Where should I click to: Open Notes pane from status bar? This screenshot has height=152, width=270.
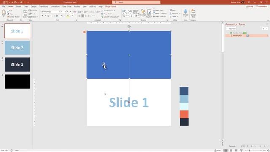[218, 150]
